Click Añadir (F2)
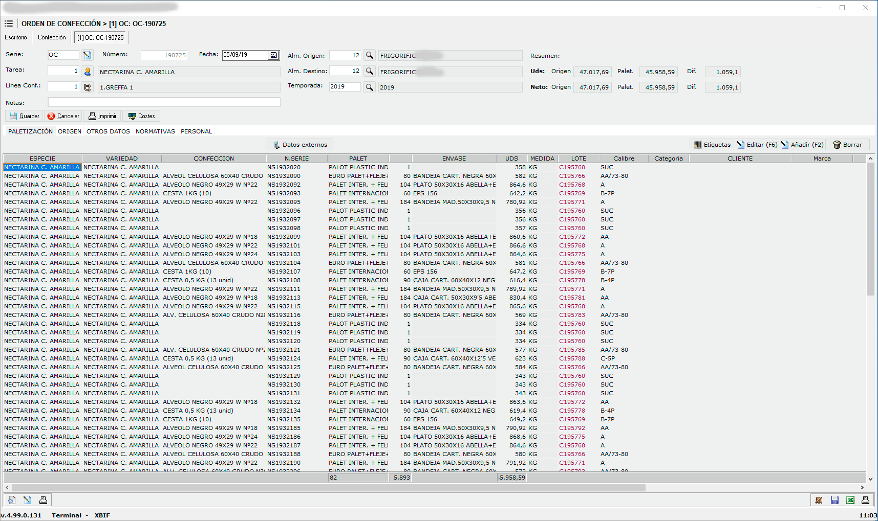 pos(802,145)
